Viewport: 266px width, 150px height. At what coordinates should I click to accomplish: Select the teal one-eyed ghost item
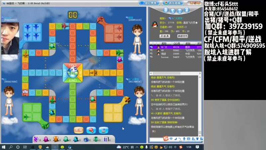(76, 139)
